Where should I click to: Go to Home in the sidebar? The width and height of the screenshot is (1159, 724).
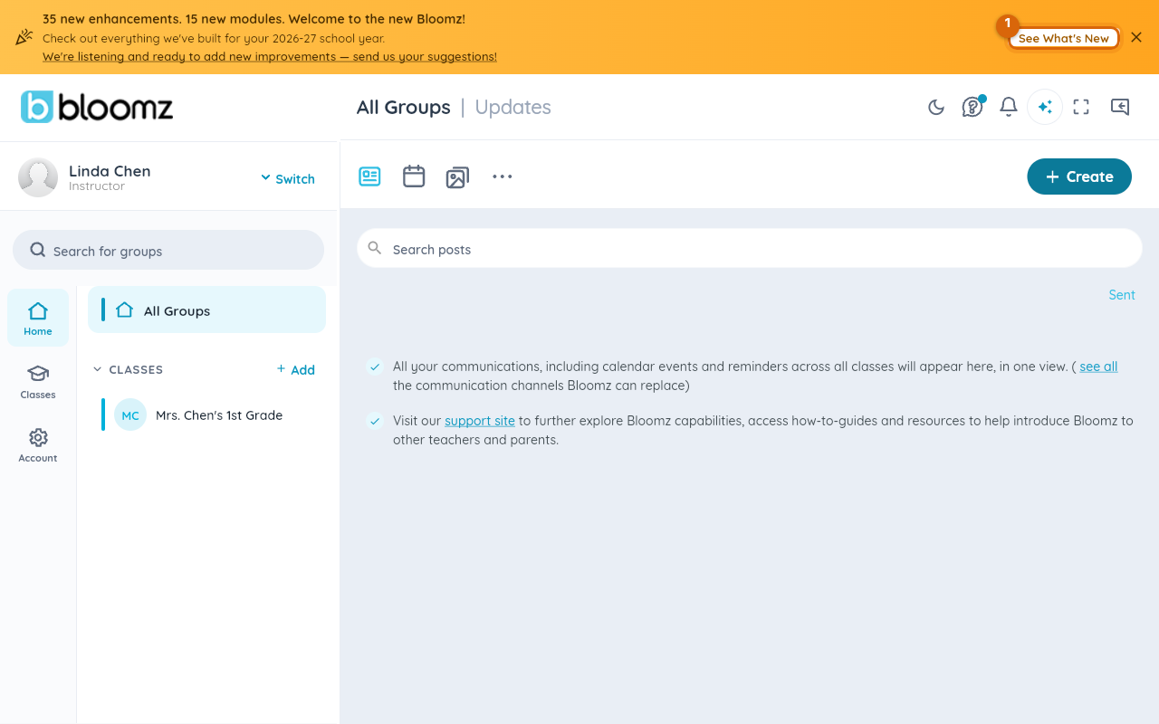tap(38, 318)
